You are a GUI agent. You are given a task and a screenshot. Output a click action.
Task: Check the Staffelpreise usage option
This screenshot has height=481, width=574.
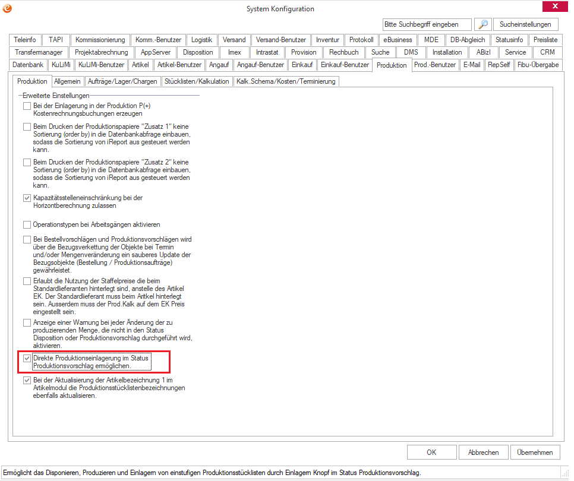point(27,281)
